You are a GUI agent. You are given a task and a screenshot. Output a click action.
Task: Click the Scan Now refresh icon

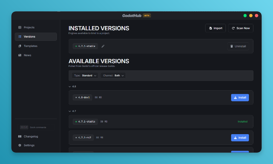[233, 28]
